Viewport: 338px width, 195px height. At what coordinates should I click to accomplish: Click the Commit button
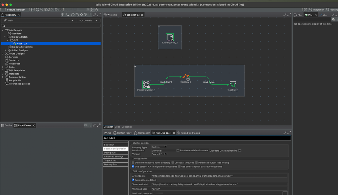click(86, 20)
